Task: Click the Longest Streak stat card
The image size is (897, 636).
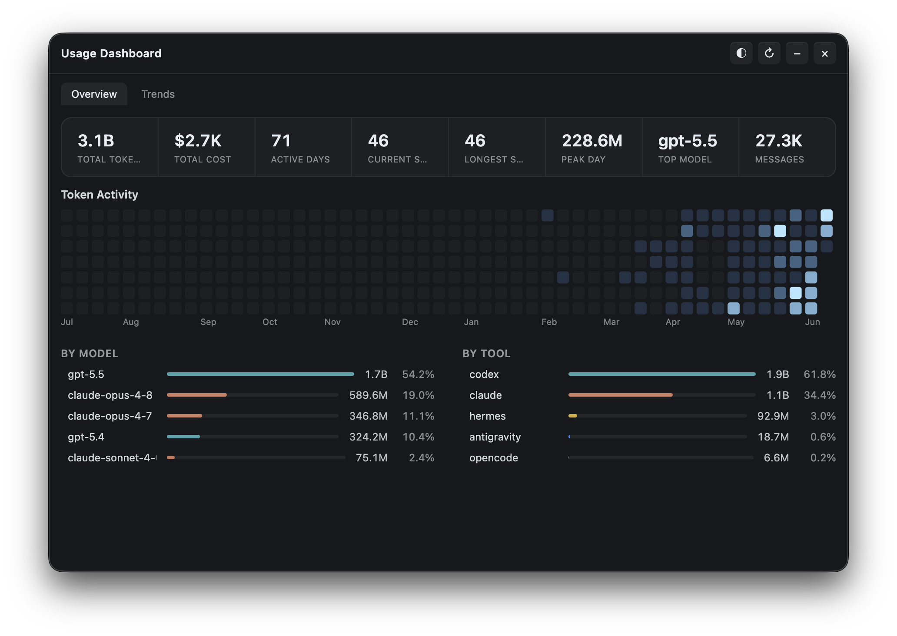Action: coord(497,147)
